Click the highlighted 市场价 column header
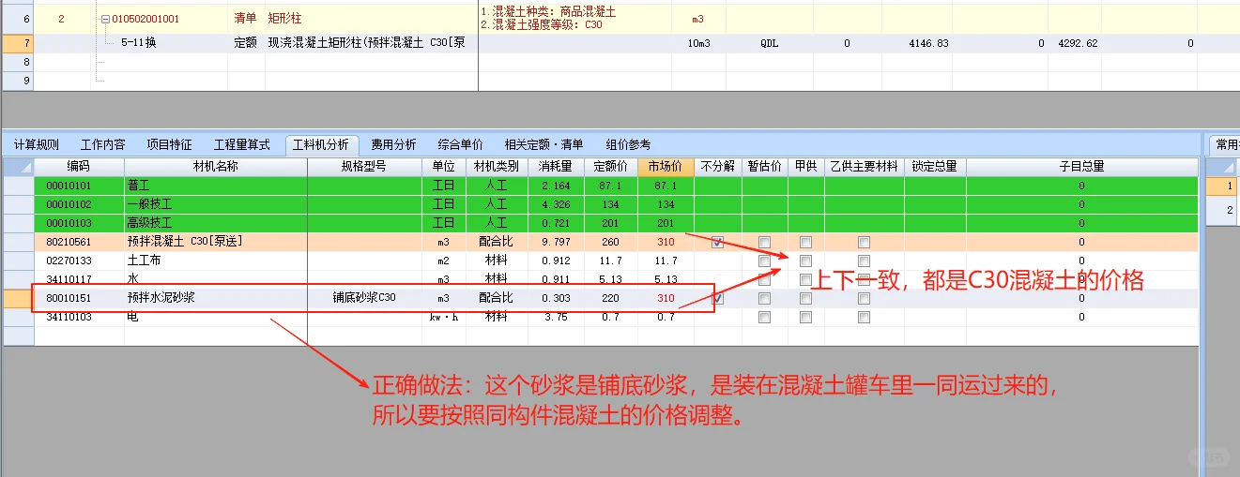 (666, 167)
